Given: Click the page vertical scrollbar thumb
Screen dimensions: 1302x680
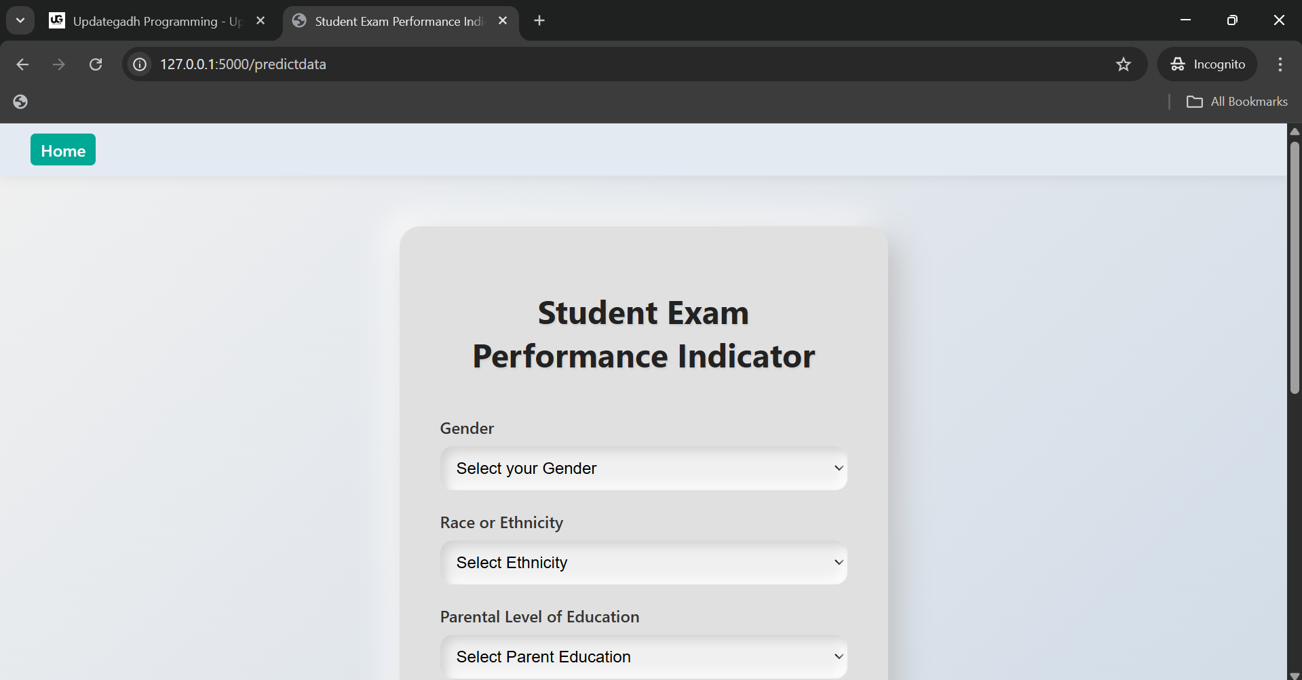Looking at the screenshot, I should 1295,267.
